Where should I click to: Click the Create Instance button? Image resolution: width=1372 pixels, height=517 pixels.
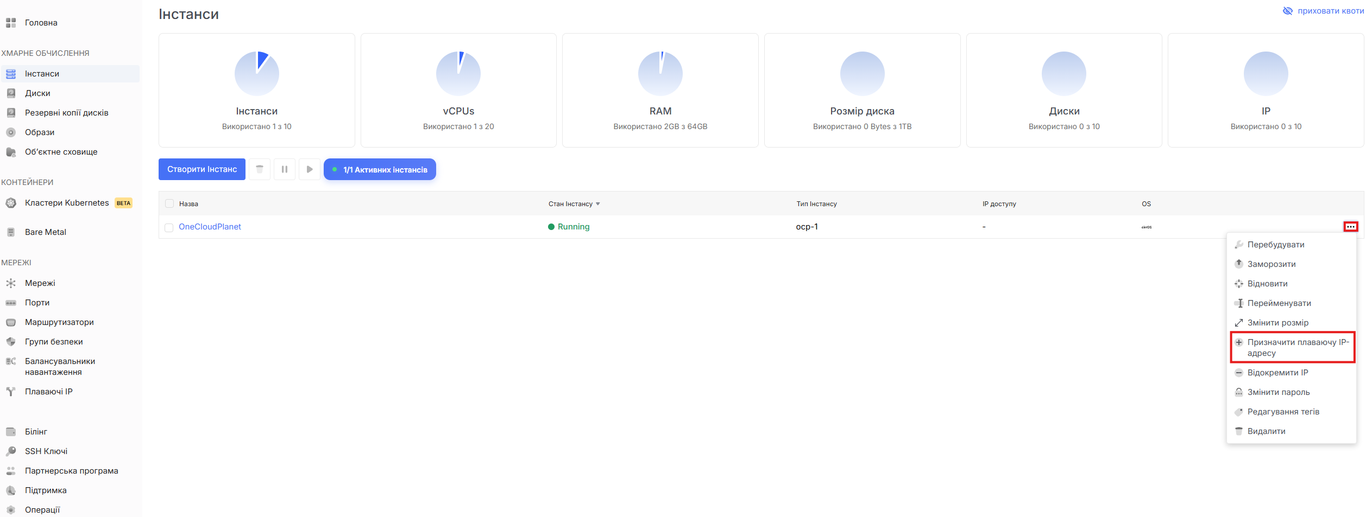pos(202,169)
